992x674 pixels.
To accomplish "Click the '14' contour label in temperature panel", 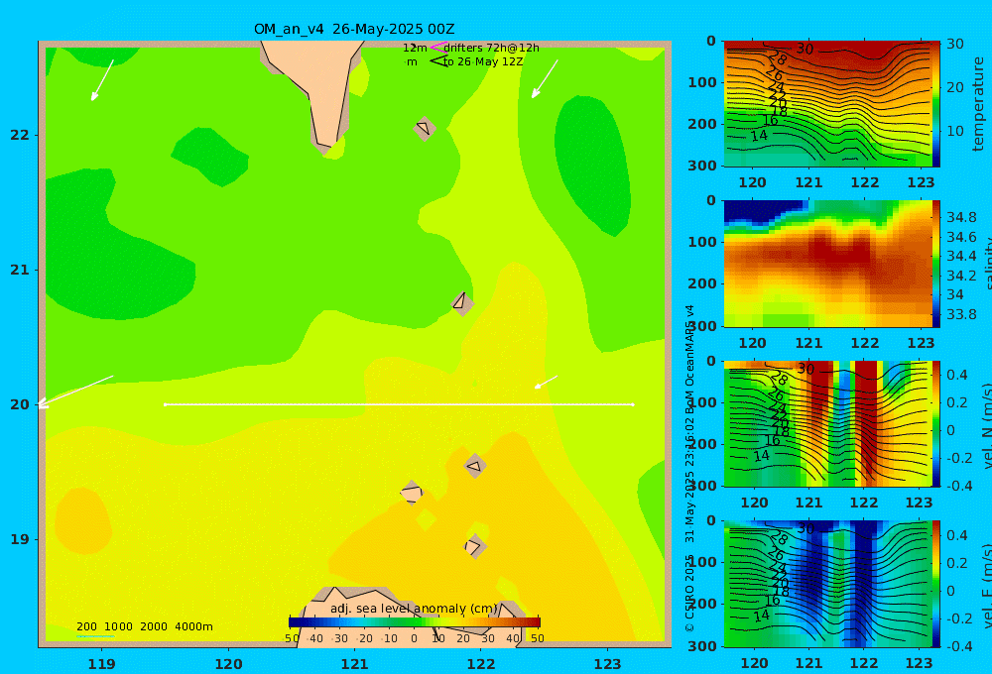I will [759, 136].
